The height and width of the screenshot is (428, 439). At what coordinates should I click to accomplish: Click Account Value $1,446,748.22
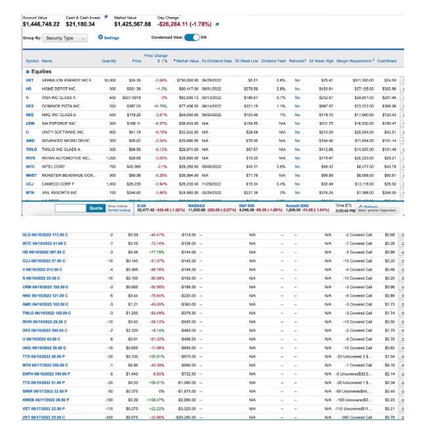tap(41, 24)
